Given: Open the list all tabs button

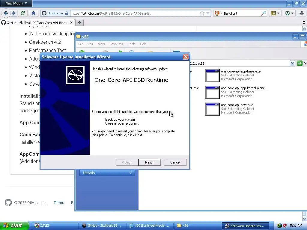Looking at the screenshot, I should click(304, 22).
